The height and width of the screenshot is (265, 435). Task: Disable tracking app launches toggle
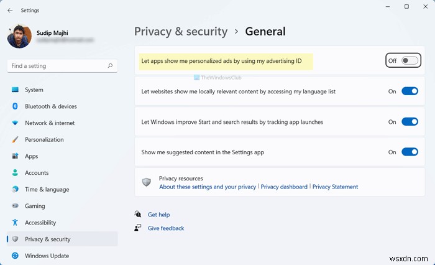click(x=410, y=122)
